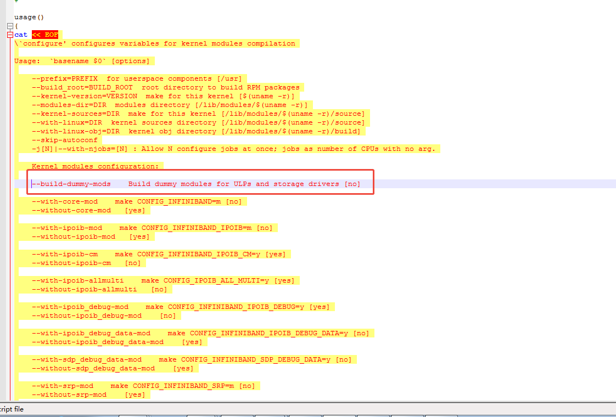Click the --with-ipoib-cm option line
Screen dimensions: 616x417
coord(160,254)
